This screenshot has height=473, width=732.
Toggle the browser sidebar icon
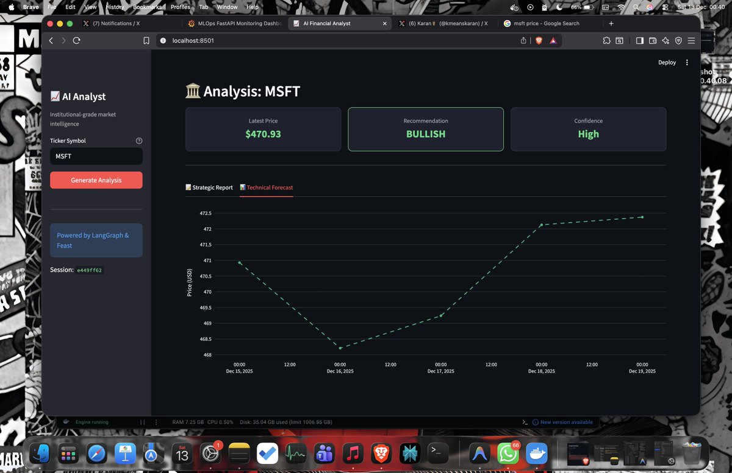click(x=639, y=41)
